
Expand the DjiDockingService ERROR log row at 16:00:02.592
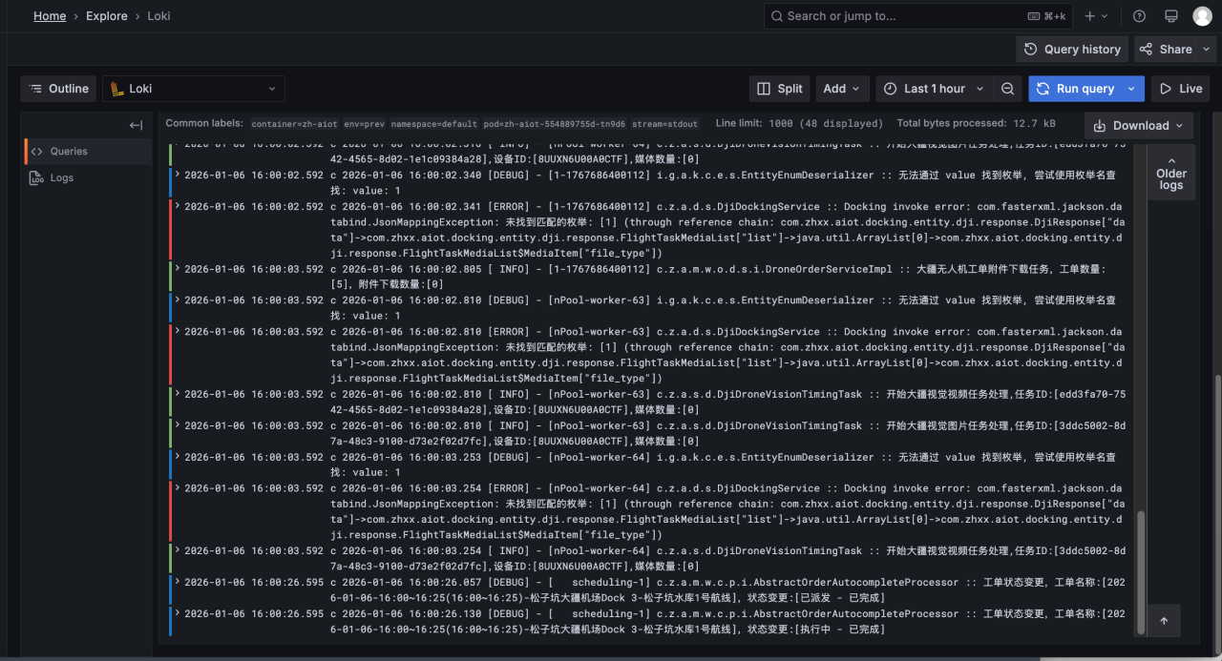pos(177,207)
